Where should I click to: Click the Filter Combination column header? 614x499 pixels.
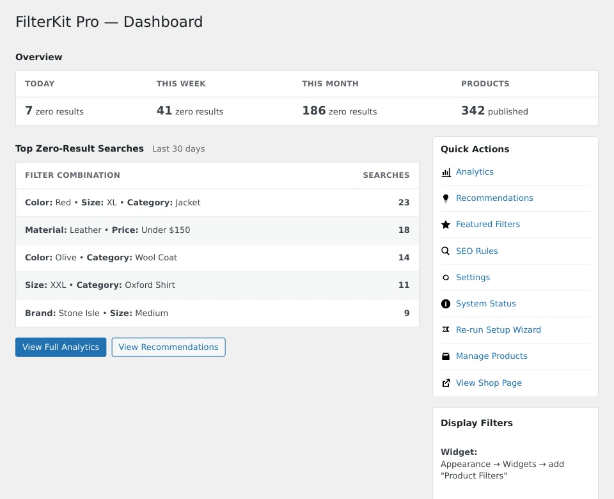[72, 175]
